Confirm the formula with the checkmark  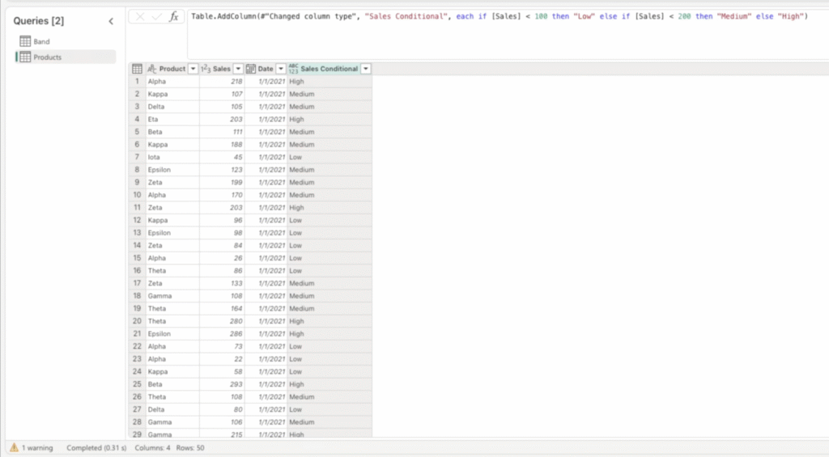(x=157, y=17)
